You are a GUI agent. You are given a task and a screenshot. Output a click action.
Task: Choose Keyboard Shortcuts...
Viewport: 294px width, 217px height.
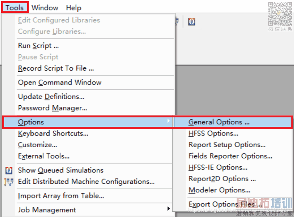click(x=53, y=133)
